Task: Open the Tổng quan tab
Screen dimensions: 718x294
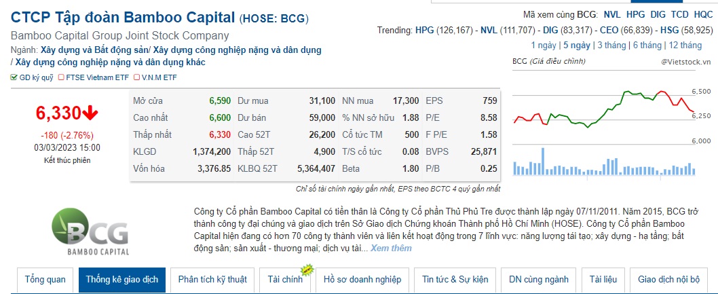Action: [x=45, y=280]
